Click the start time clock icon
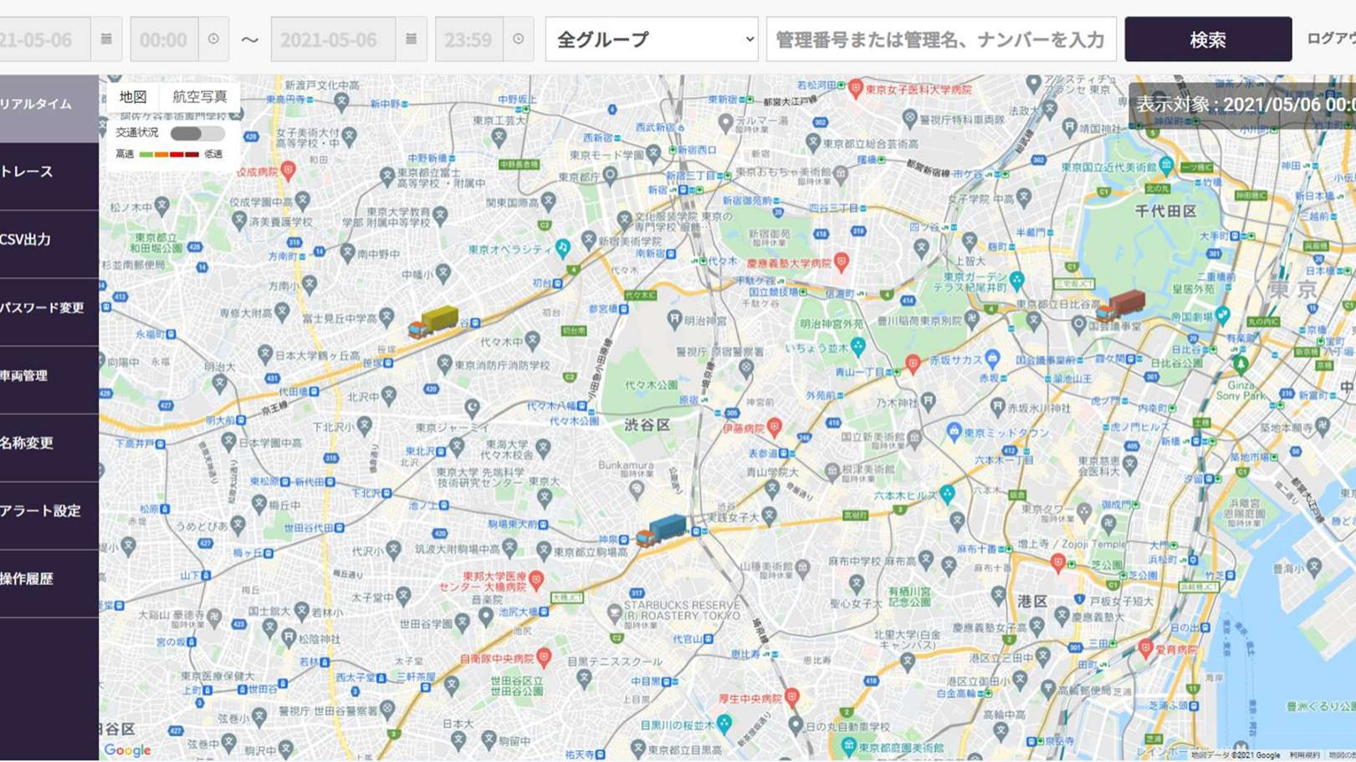The image size is (1356, 762). point(213,39)
